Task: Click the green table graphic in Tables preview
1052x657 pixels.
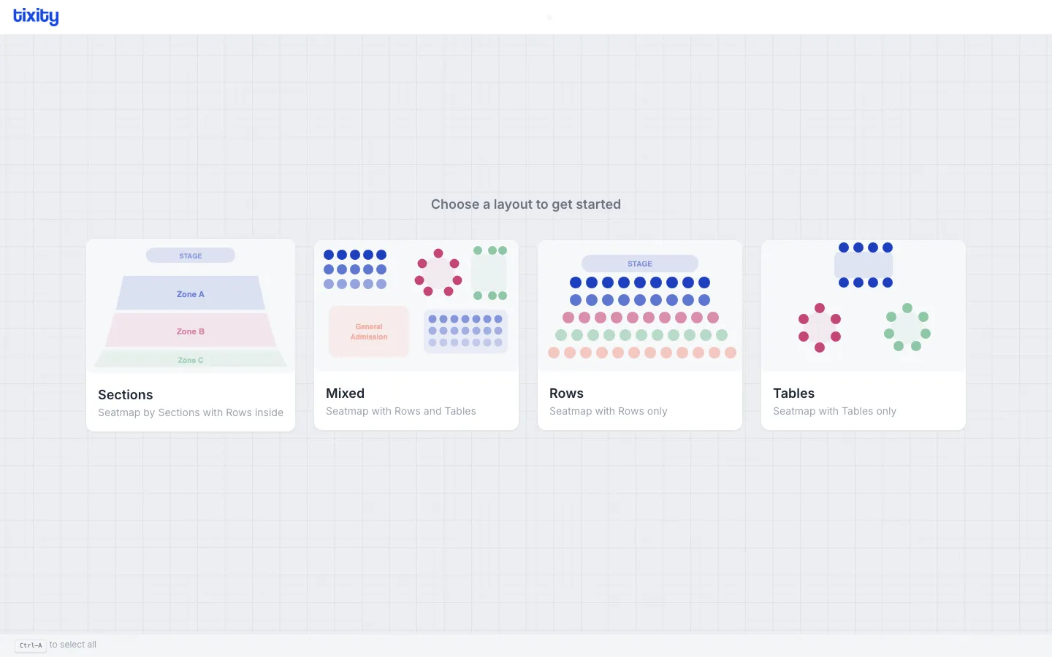Action: [x=906, y=327]
